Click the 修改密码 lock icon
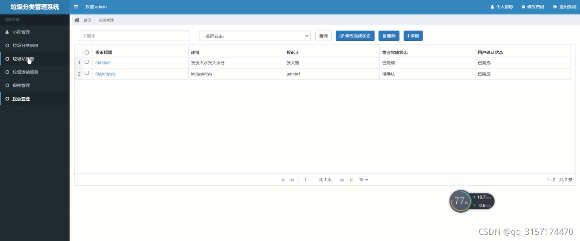The image size is (580, 241). [x=523, y=7]
